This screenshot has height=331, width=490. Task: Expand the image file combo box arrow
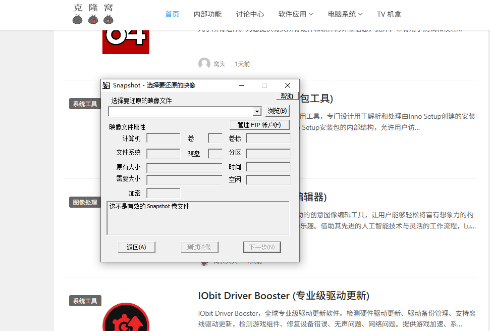click(257, 111)
